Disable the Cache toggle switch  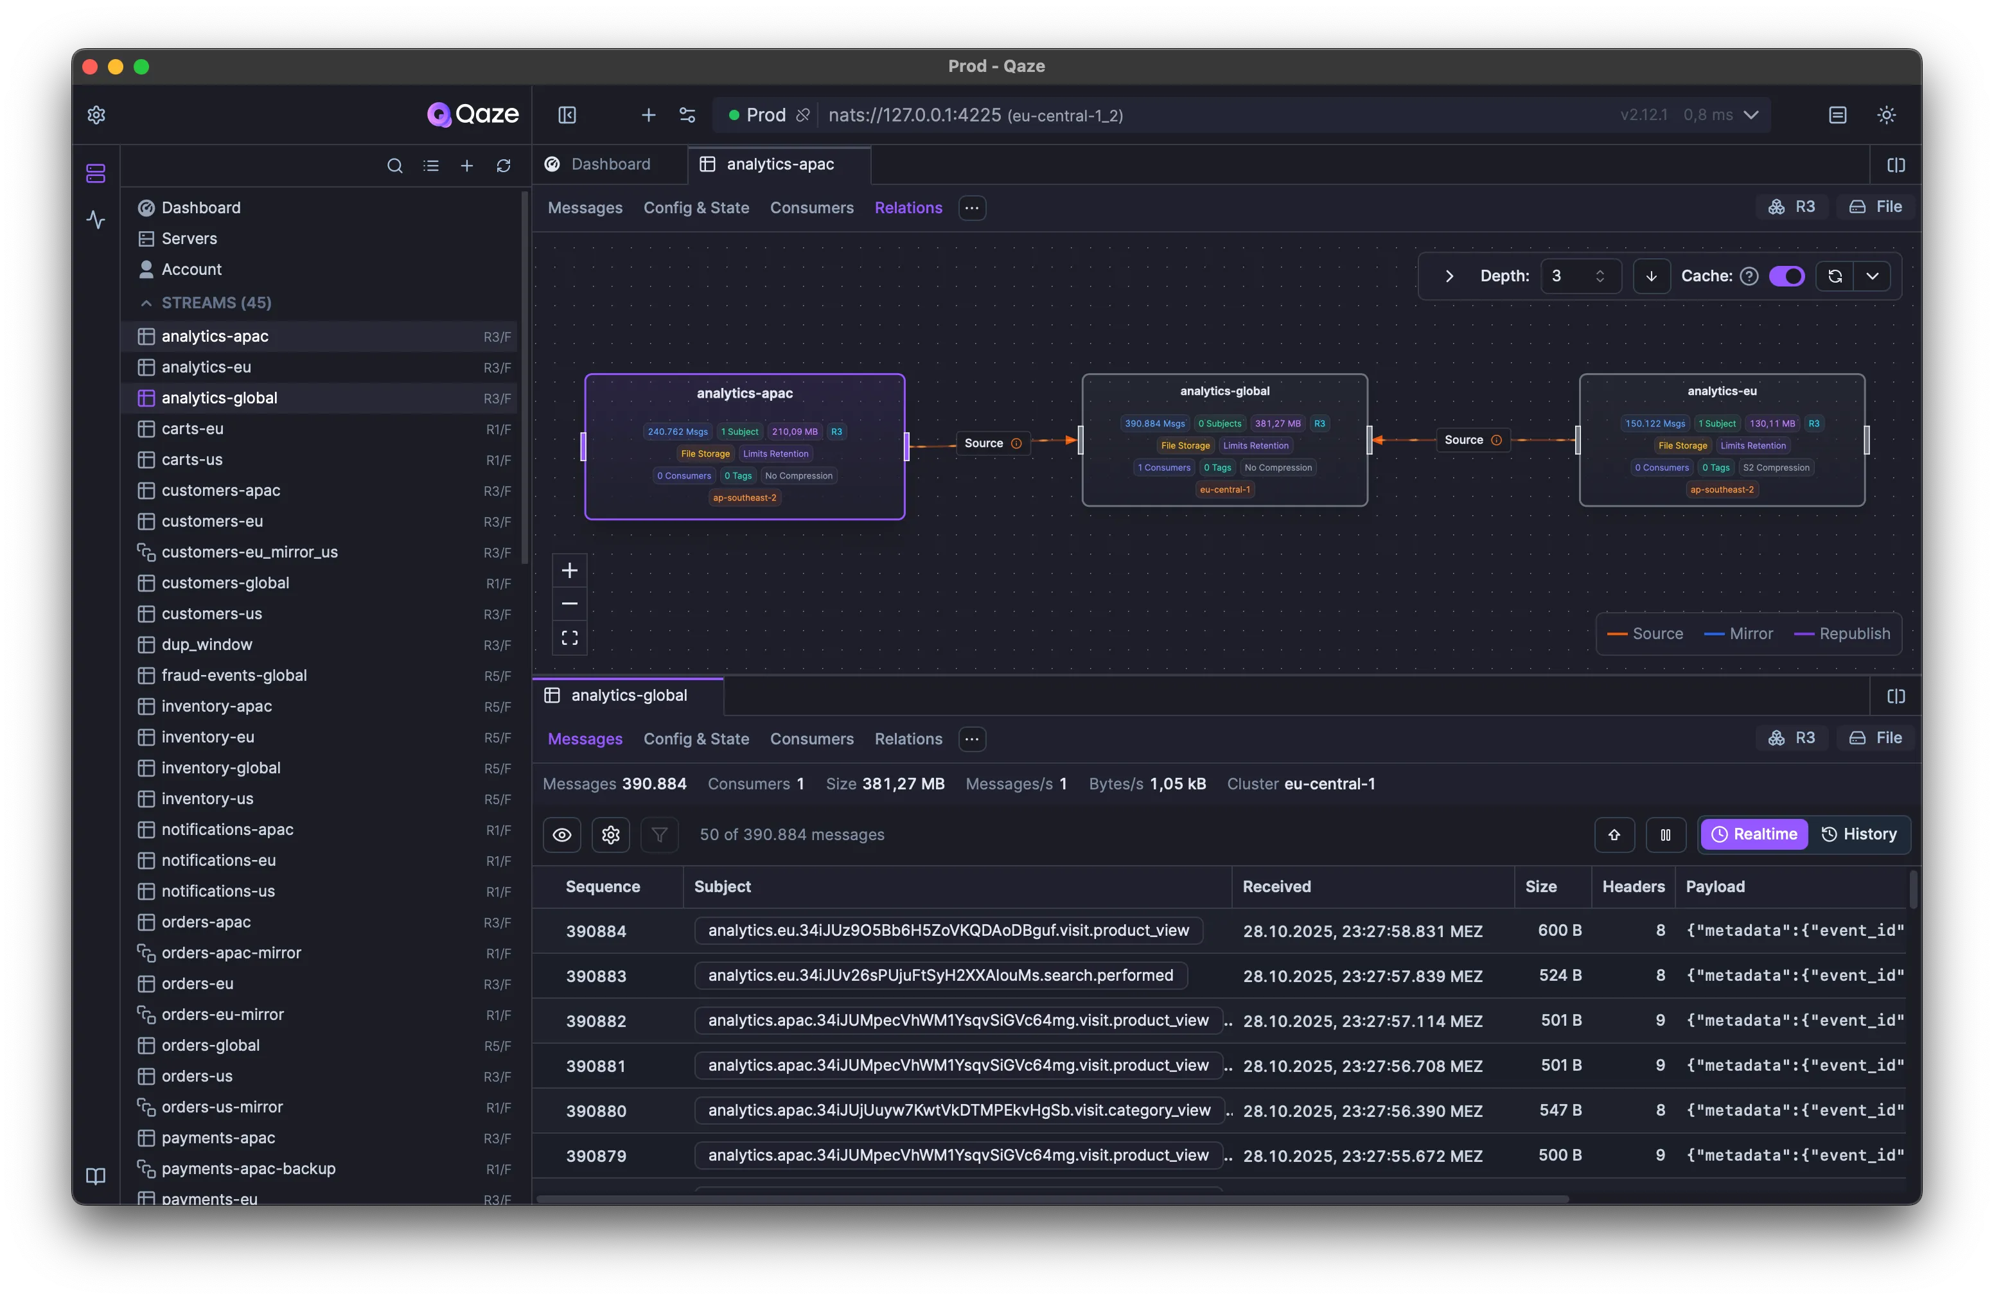pos(1788,276)
